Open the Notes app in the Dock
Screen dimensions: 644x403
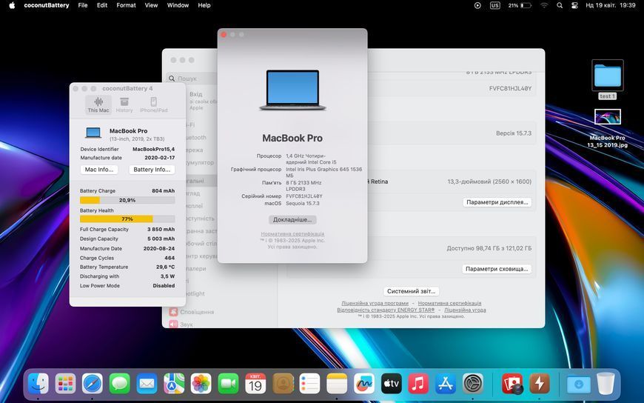[x=337, y=384]
